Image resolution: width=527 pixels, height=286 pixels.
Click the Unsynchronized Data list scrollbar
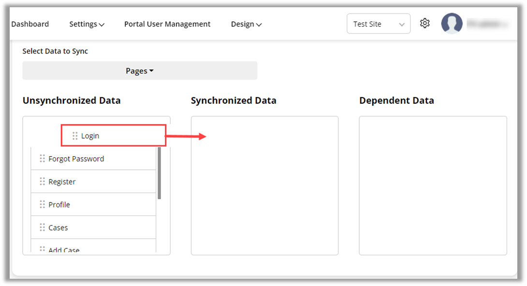coord(160,174)
